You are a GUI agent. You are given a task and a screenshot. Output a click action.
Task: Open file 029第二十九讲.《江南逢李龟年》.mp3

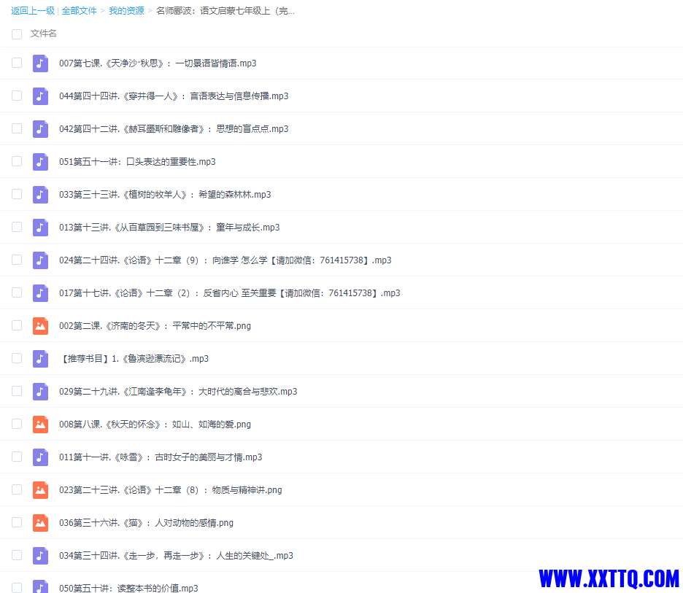tap(178, 392)
